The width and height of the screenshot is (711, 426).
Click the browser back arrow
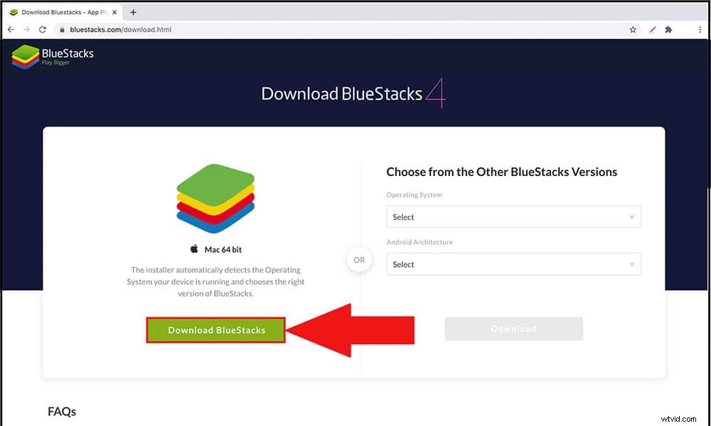coord(10,29)
